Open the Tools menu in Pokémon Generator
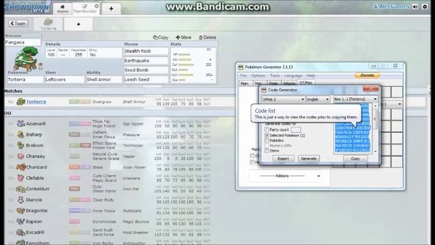 (x=275, y=76)
